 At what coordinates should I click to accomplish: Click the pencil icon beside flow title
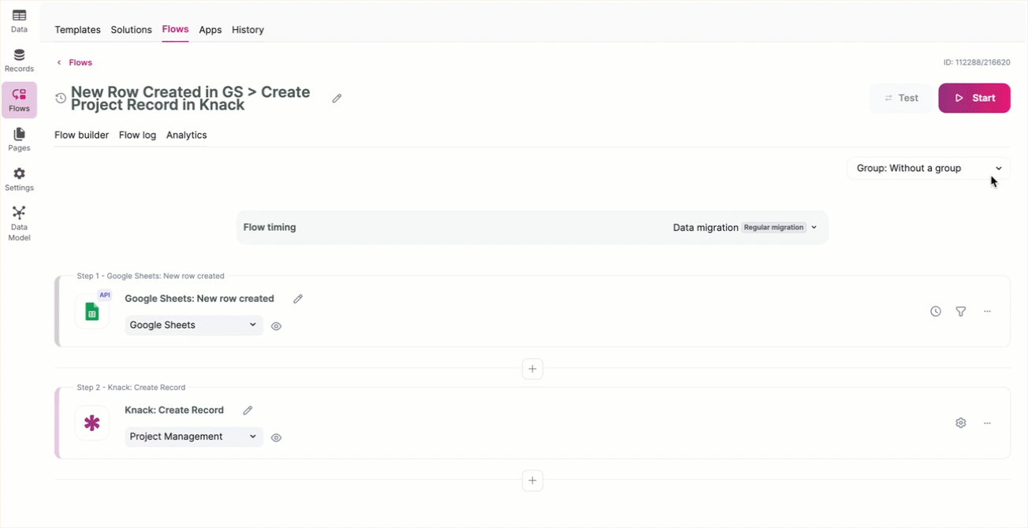tap(337, 99)
